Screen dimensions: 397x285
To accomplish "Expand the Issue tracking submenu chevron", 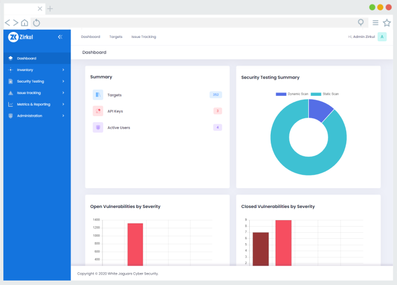I will click(63, 93).
